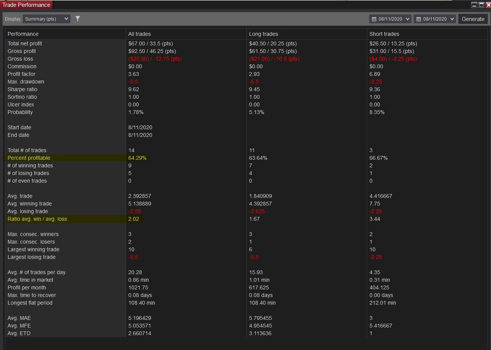Click the highlighted 64.29% percent profitable value
Screen dimensions: 491x350
tap(138, 158)
